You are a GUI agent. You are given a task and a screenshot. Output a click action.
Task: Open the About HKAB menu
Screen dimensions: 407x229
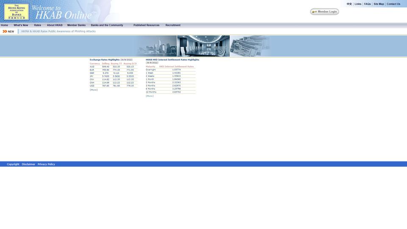point(55,25)
